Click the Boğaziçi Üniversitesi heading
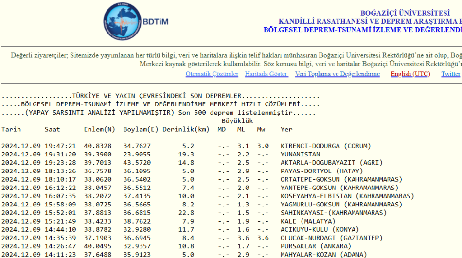Screen dimensions: 462x258 click(x=405, y=13)
